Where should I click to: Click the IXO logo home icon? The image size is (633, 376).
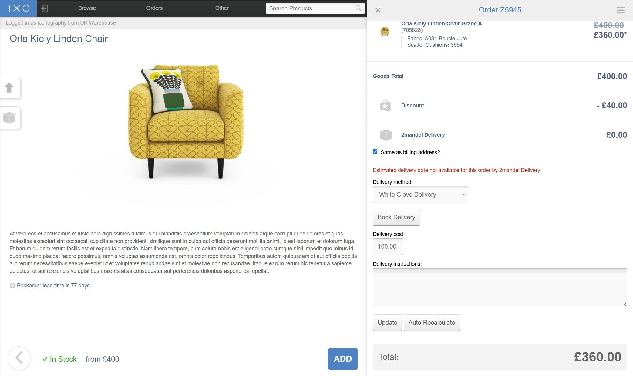coord(19,8)
